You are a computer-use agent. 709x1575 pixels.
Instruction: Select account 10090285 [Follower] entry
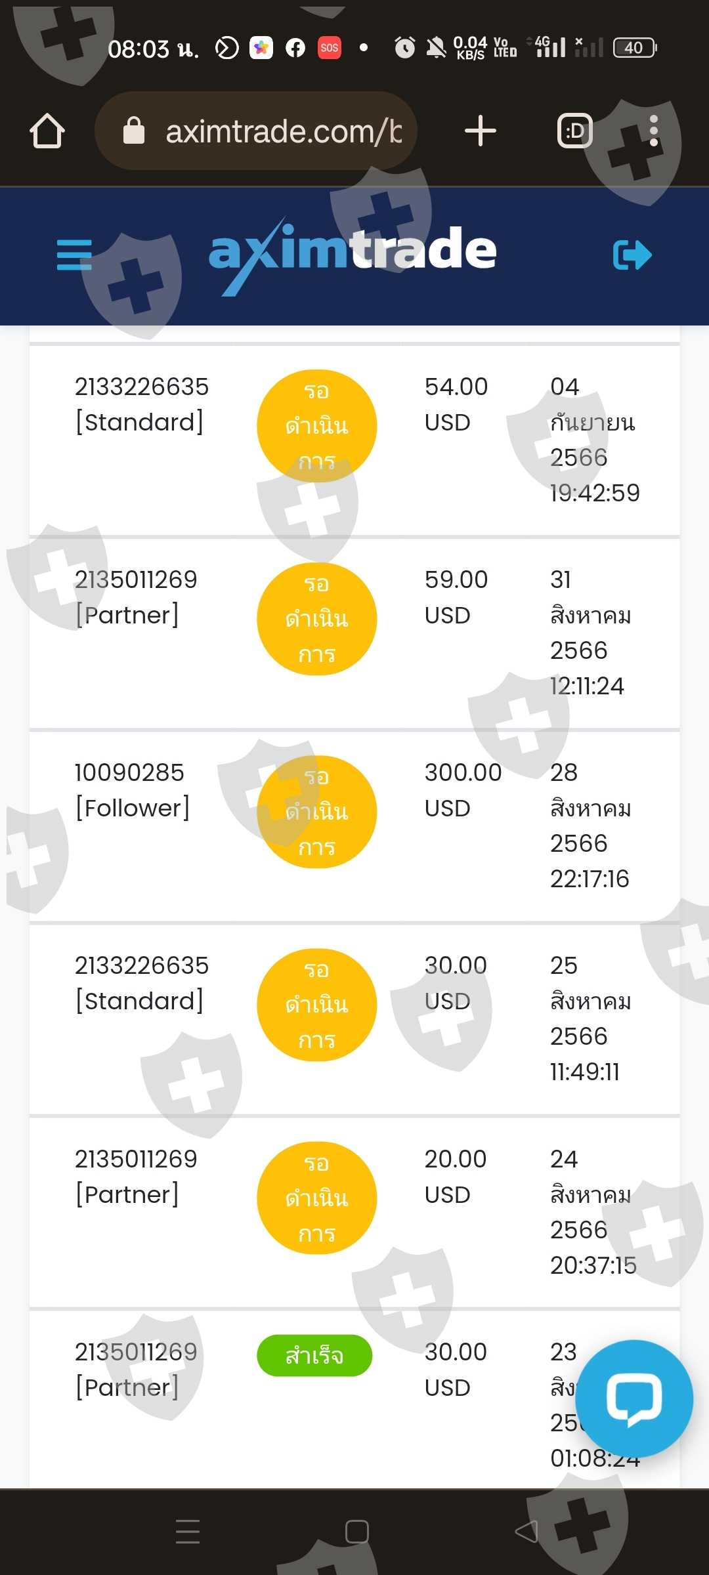[132, 790]
